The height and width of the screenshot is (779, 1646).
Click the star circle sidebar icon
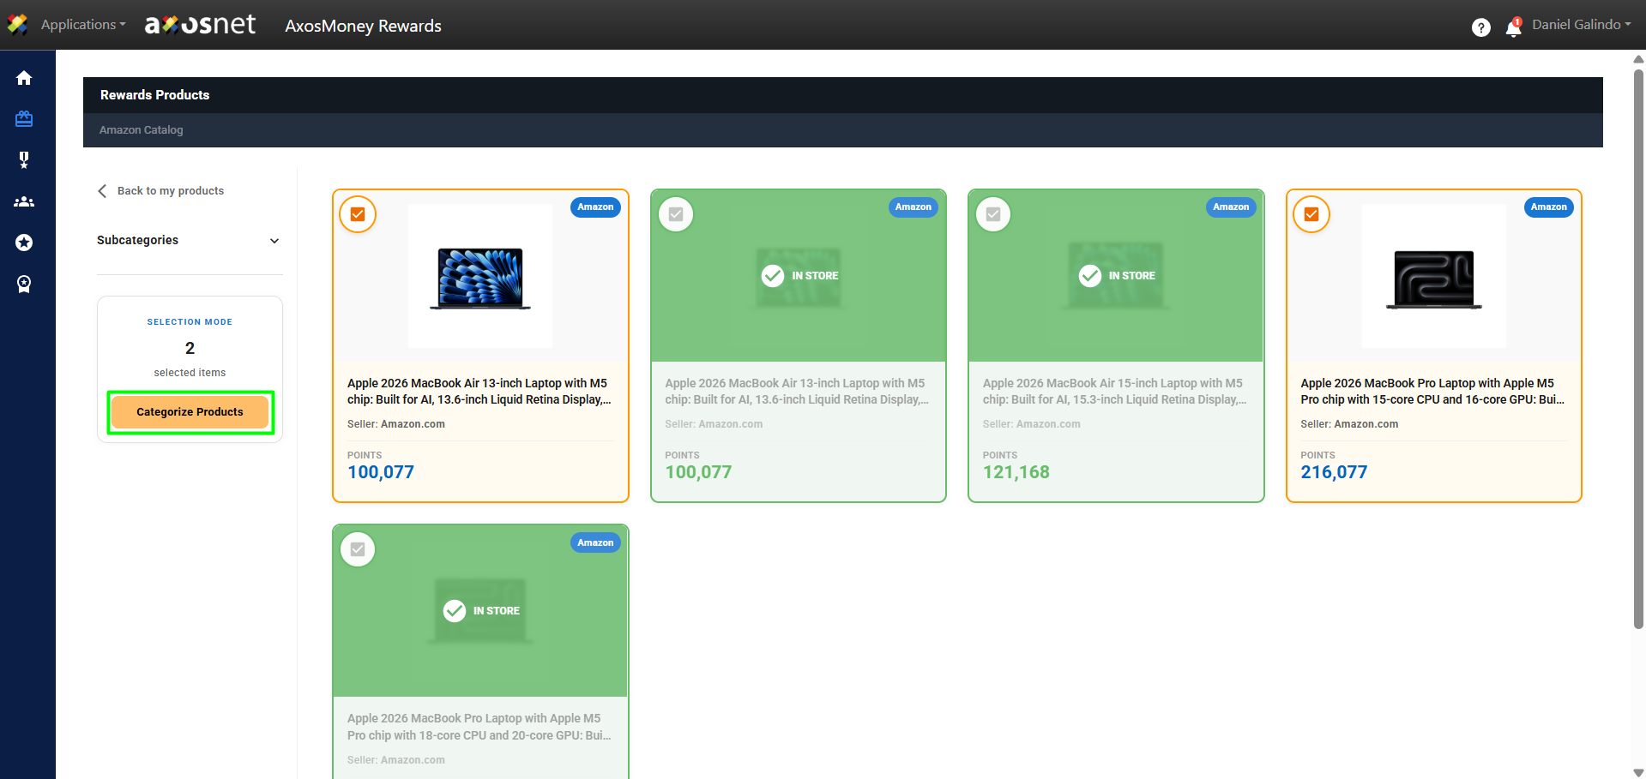(x=24, y=243)
